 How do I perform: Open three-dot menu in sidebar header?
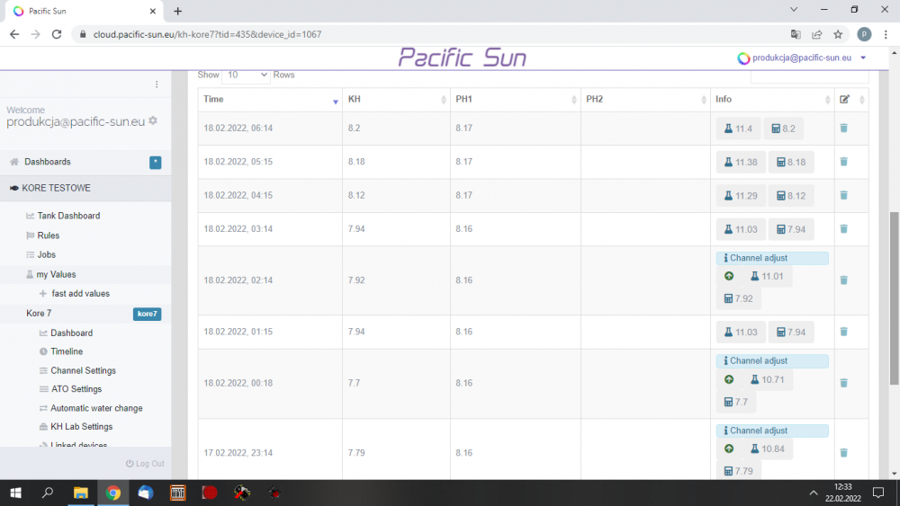157,84
